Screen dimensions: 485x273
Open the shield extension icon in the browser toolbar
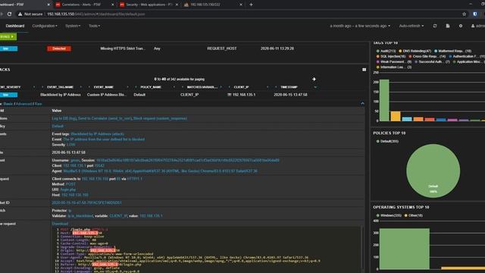click(x=475, y=14)
